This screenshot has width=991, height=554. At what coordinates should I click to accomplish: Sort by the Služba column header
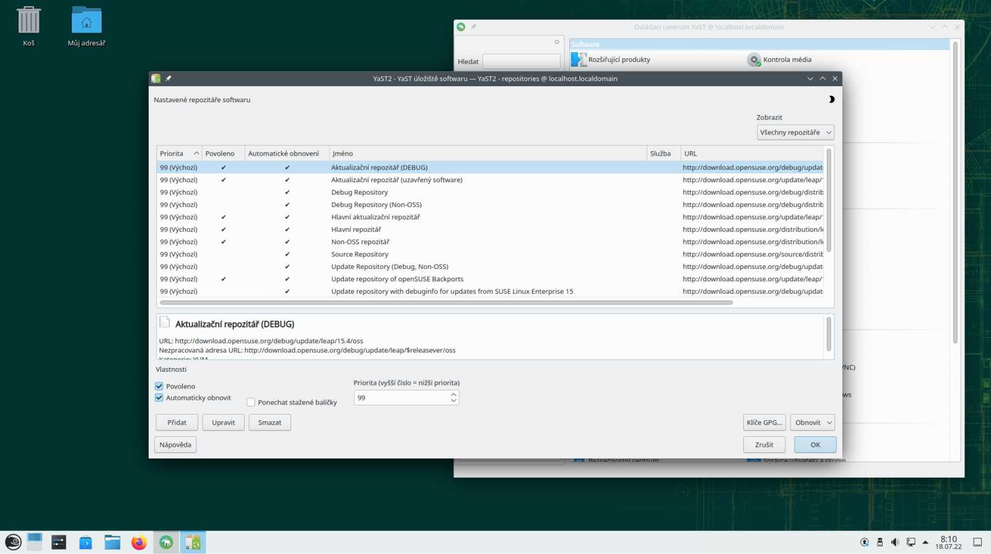663,154
